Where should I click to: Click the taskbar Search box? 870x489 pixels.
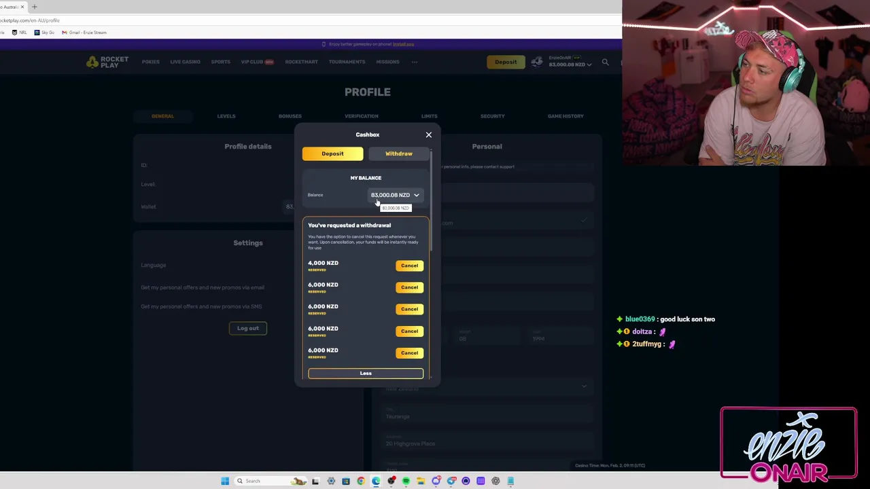point(270,481)
